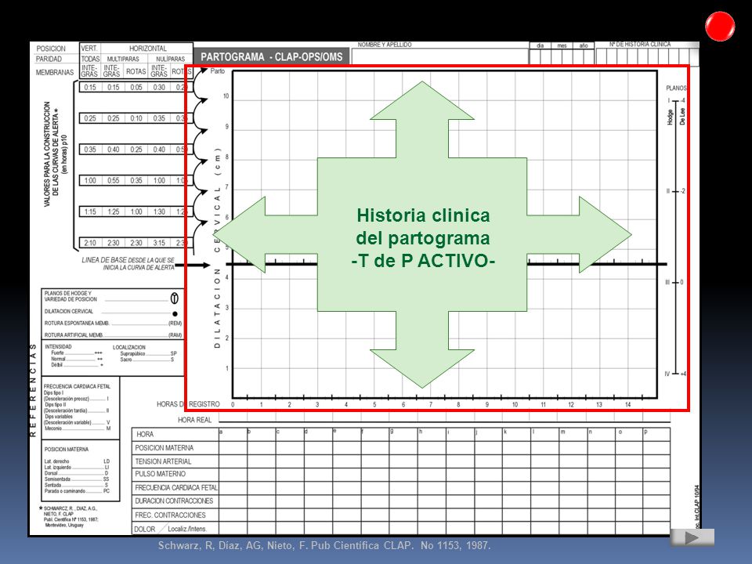Viewport: 752px width, 564px height.
Task: Click the 'INTENSIDAD' legend heading
Action: point(58,347)
